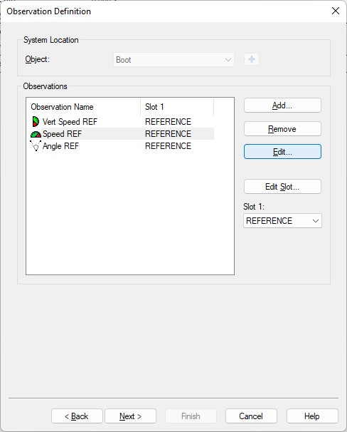Image resolution: width=347 pixels, height=432 pixels.
Task: Click the Speed REF speedometer icon
Action: (x=36, y=134)
